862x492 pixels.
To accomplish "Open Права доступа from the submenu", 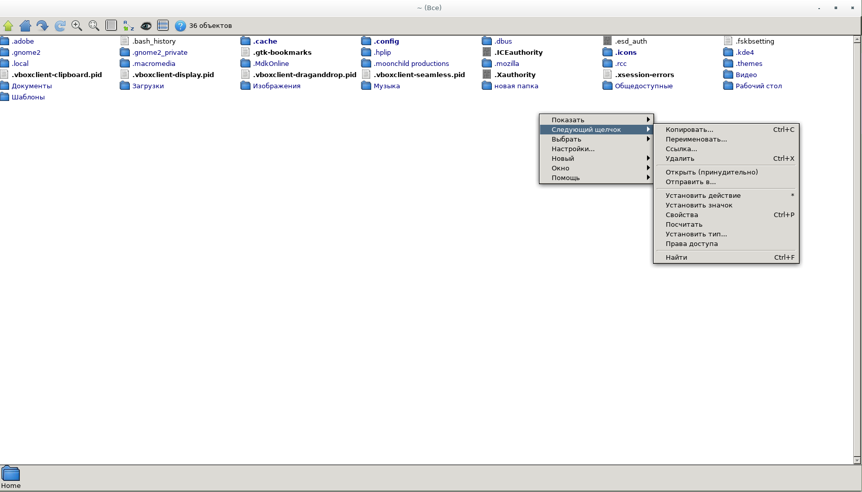I will pos(726,244).
